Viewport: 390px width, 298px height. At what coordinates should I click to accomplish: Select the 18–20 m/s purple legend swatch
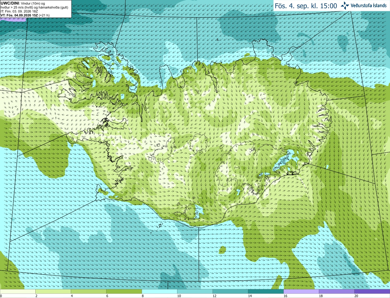click(337, 291)
